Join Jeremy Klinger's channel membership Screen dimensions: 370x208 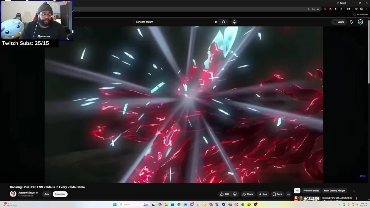pyautogui.click(x=47, y=194)
